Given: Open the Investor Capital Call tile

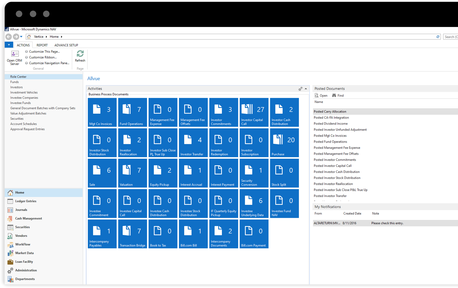Looking at the screenshot, I should tap(254, 112).
